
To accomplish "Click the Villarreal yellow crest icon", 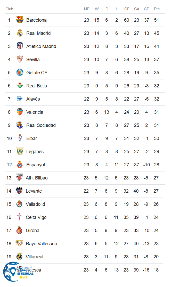I will [x=19, y=257].
